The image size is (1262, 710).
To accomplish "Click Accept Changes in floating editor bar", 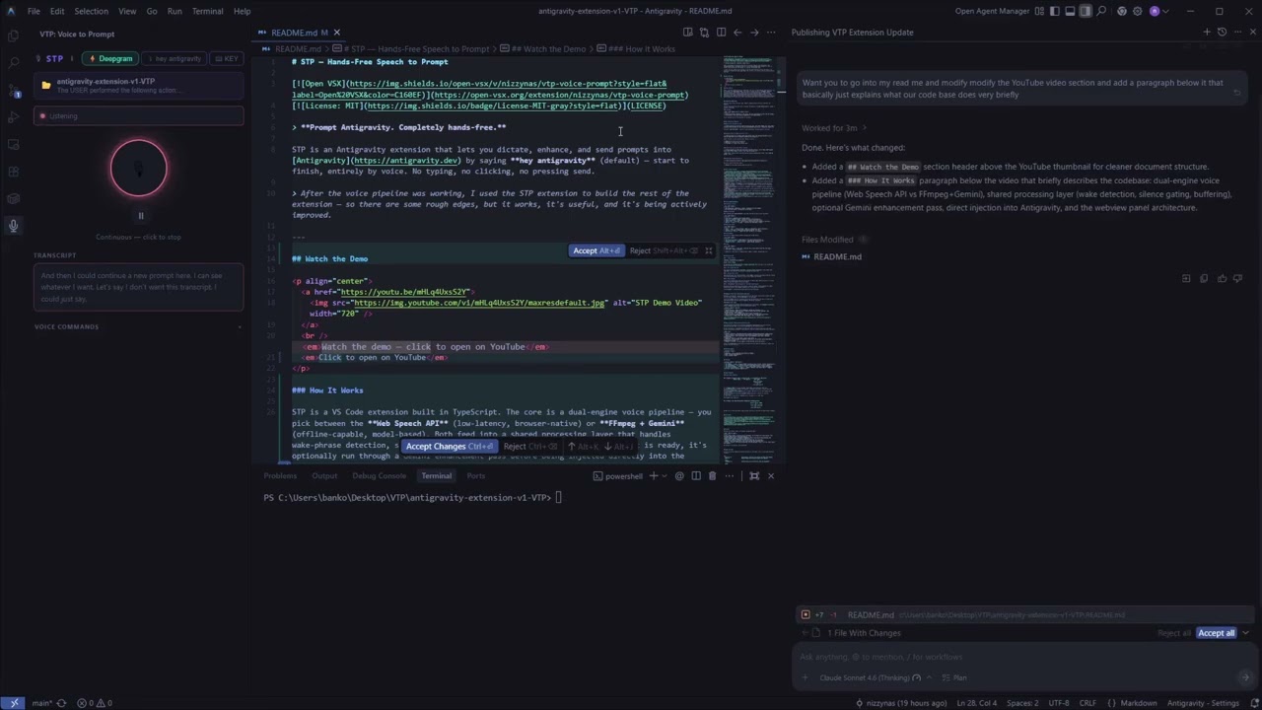I will pos(450,447).
